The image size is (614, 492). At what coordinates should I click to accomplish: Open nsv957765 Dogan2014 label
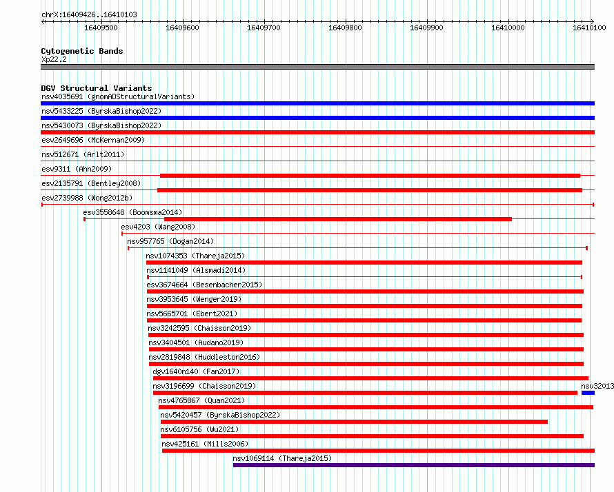point(170,241)
